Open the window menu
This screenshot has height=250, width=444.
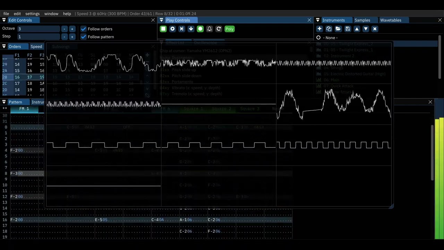pos(51,14)
